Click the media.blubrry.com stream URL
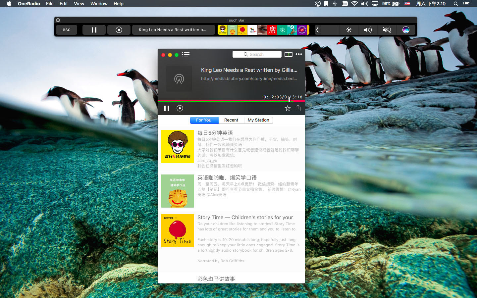The height and width of the screenshot is (298, 477). click(x=249, y=78)
